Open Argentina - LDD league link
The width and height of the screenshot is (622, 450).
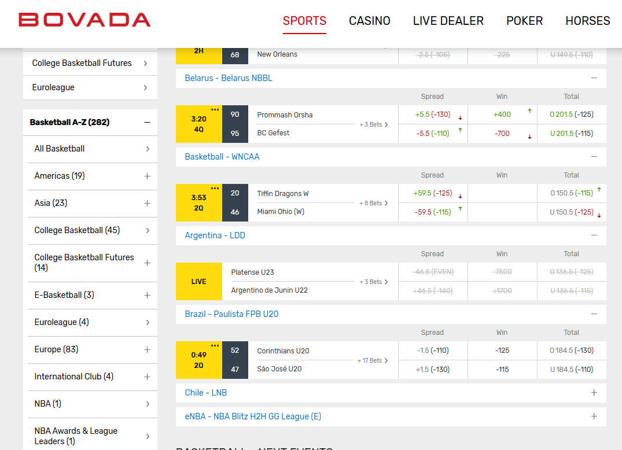[x=215, y=235]
